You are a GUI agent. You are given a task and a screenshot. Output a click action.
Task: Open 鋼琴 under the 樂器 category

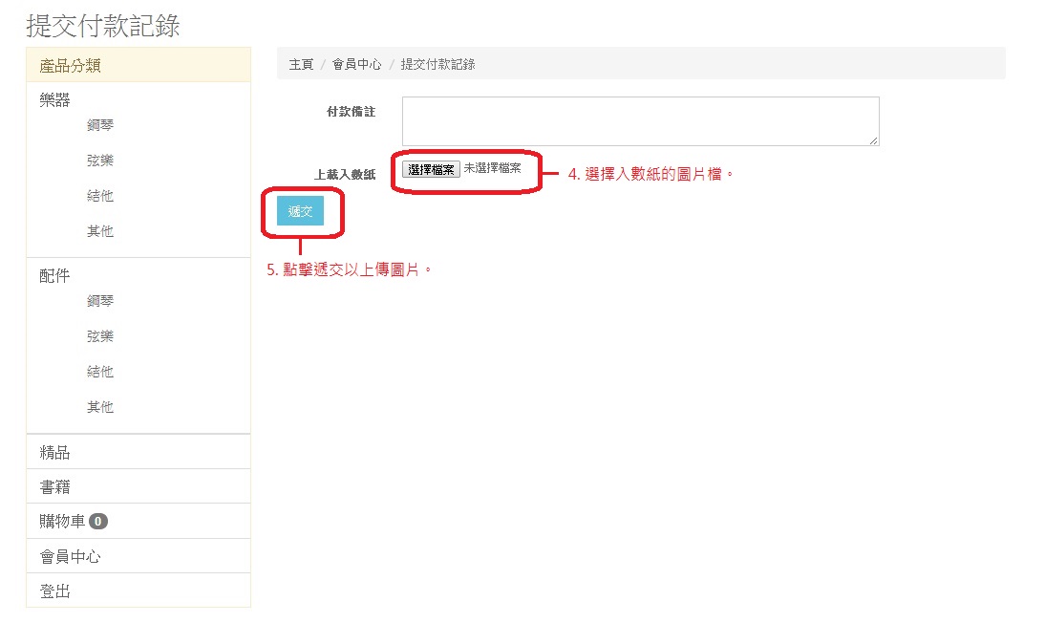(x=100, y=125)
